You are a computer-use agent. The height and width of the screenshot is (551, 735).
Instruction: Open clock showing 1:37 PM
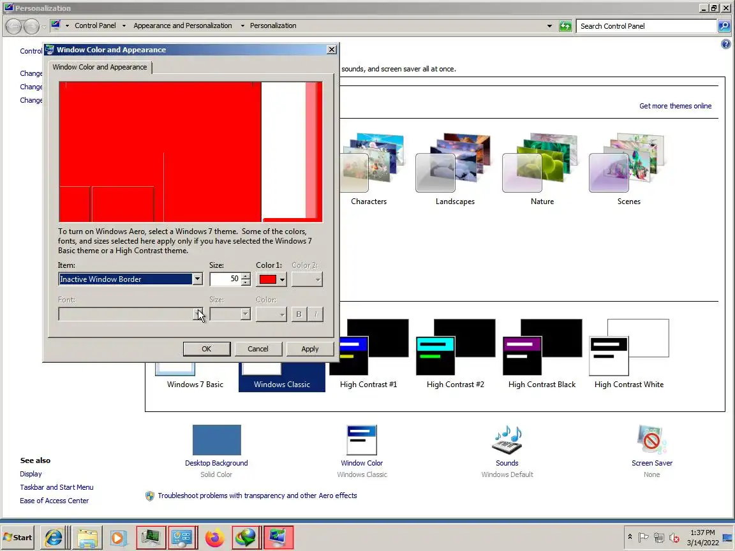click(702, 538)
